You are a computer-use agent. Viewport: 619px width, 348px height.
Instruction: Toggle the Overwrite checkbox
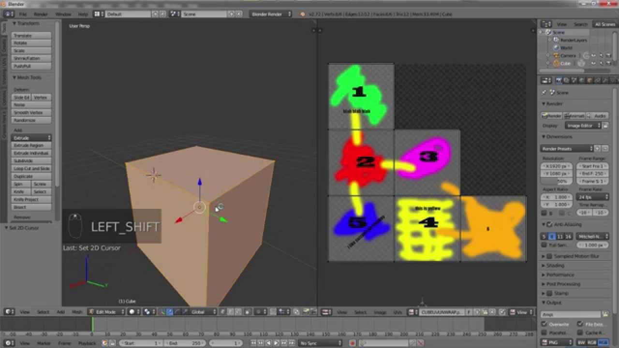(545, 324)
